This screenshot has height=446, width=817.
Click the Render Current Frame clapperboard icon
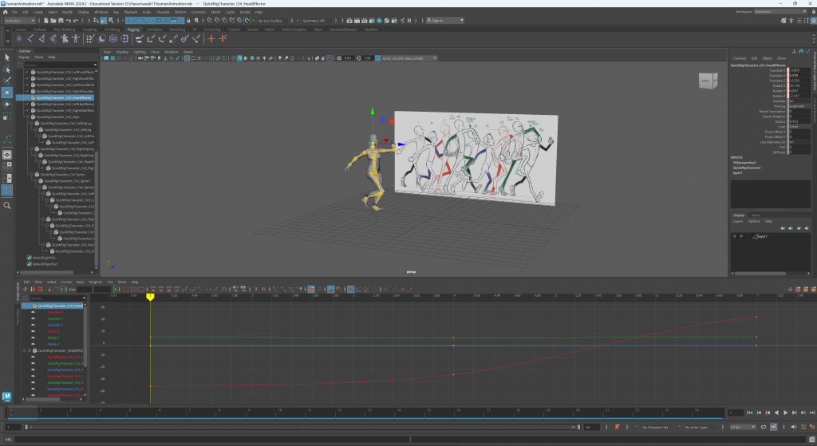[357, 21]
